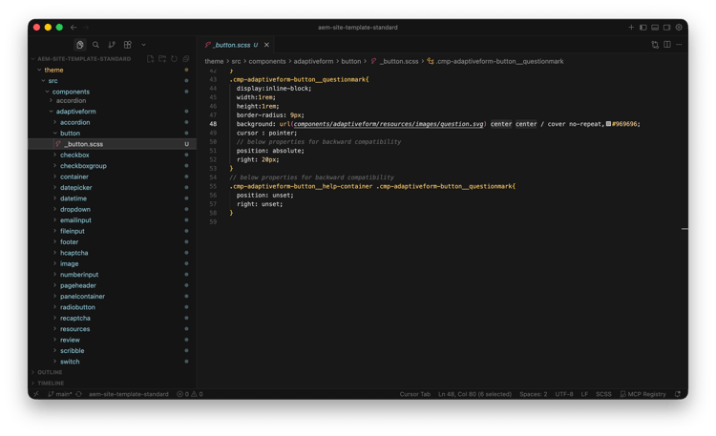Image resolution: width=716 pixels, height=436 pixels.
Task: Click the Refresh Explorer icon
Action: tap(174, 59)
